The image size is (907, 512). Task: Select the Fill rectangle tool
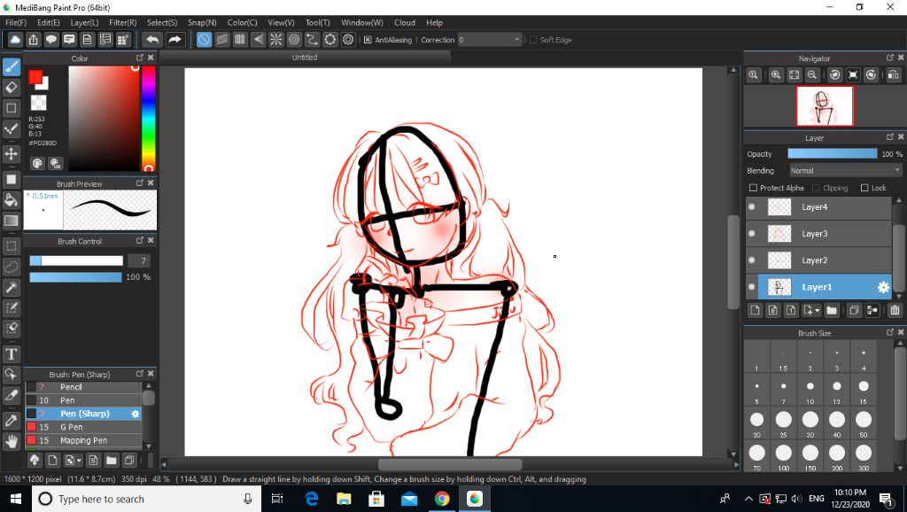(x=11, y=179)
